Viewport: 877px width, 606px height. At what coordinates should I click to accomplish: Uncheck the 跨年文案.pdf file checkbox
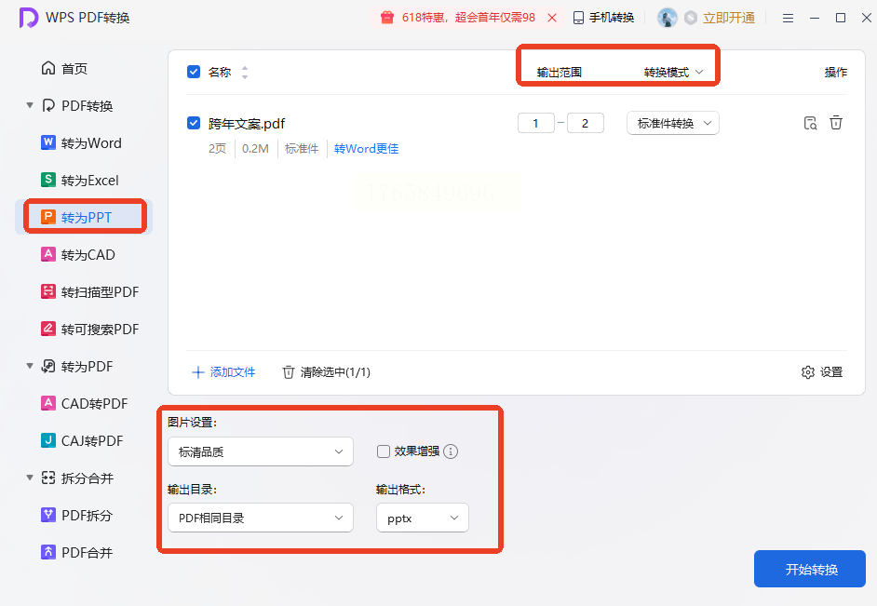[194, 123]
